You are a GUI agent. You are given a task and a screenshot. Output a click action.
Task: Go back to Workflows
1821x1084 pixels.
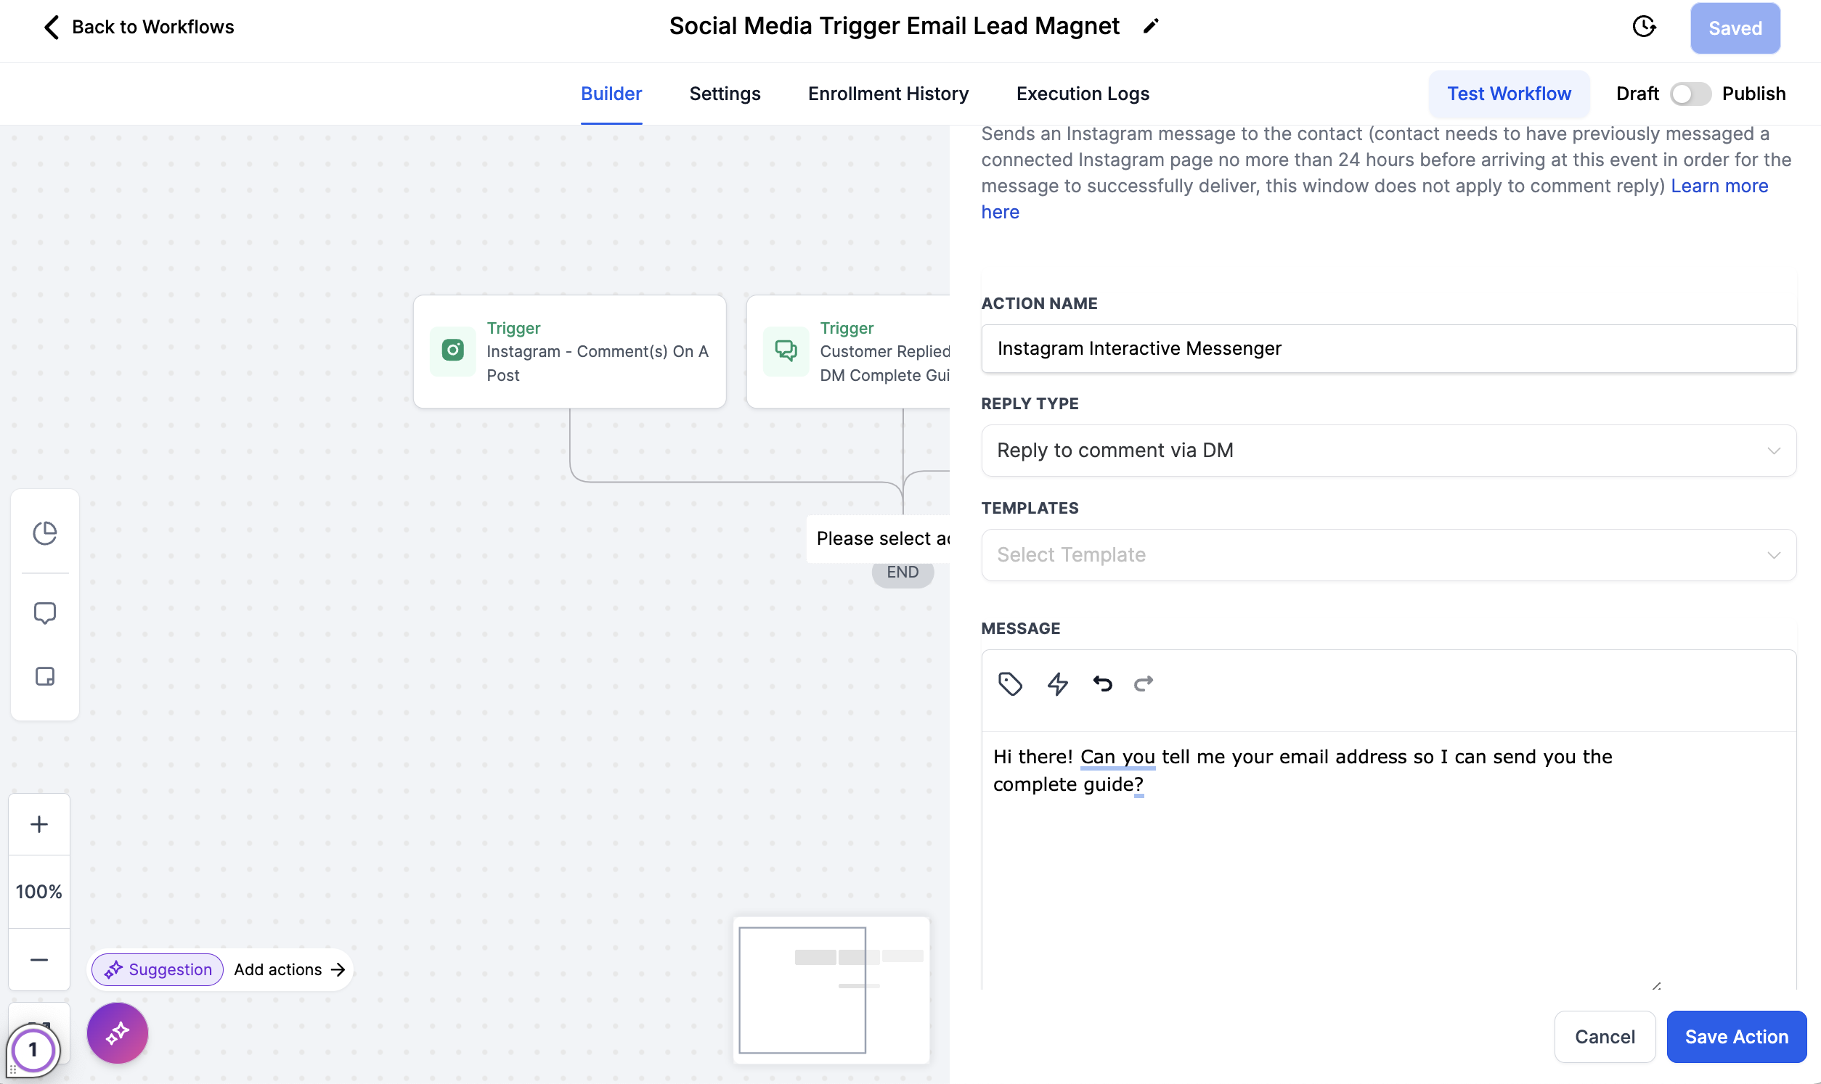[138, 27]
